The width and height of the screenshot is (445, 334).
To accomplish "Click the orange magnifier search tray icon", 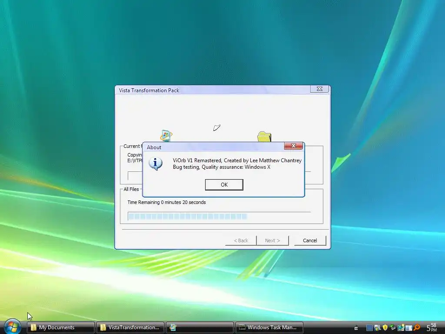I will [417, 328].
